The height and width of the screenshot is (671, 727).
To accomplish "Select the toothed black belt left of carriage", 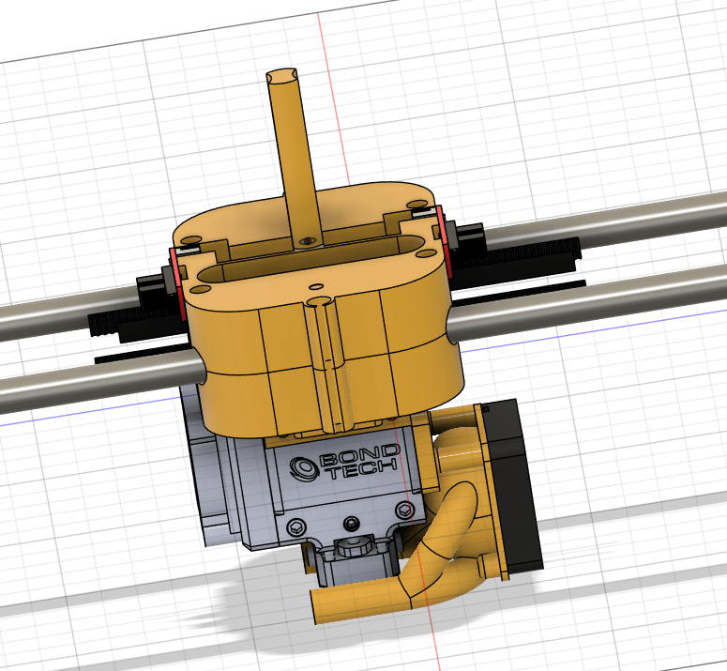I will pos(136,320).
